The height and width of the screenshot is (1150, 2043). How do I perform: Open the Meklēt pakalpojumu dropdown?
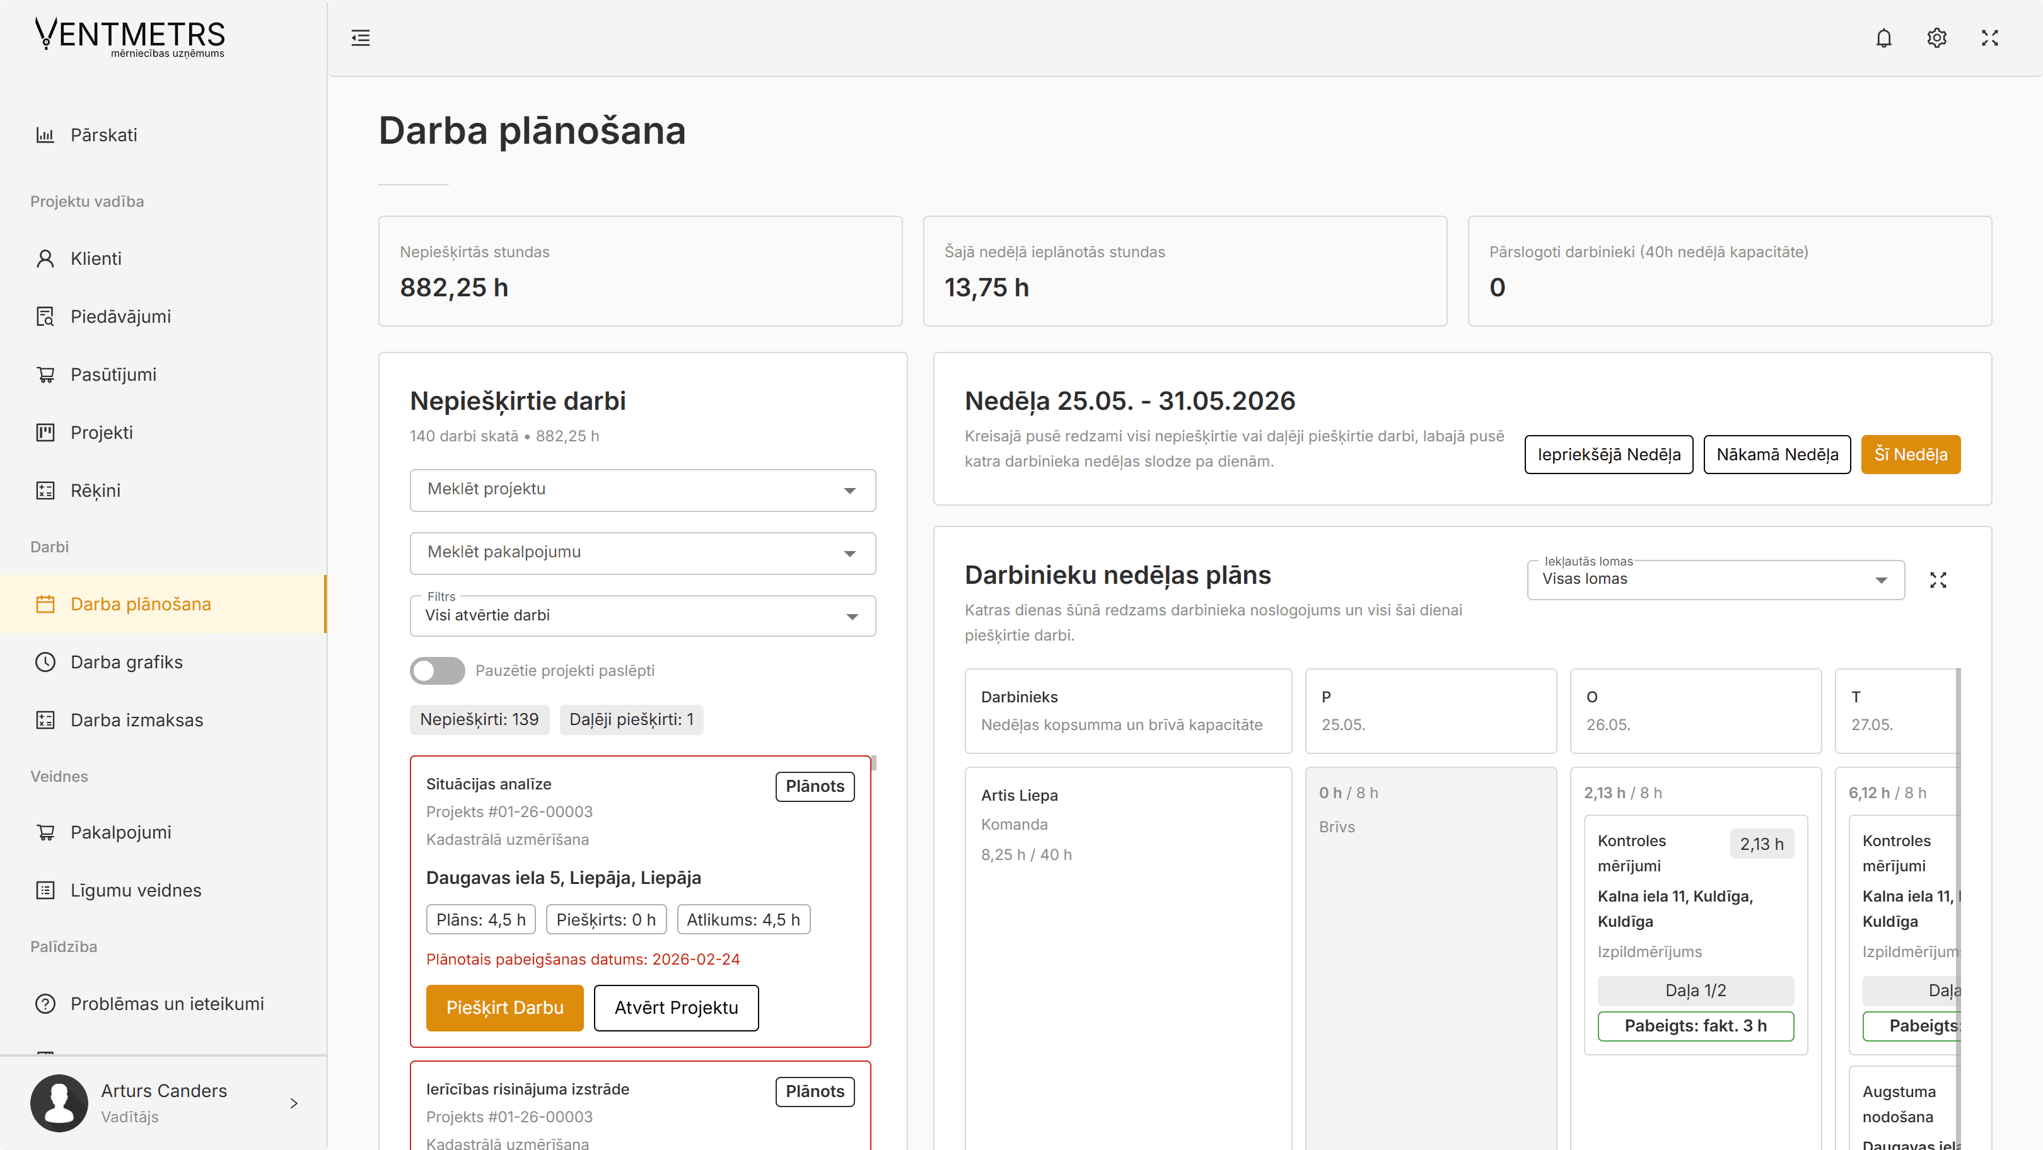[643, 553]
